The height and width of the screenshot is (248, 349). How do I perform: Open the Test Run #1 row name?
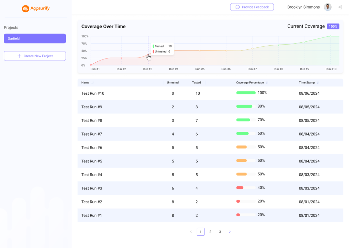[91, 216]
